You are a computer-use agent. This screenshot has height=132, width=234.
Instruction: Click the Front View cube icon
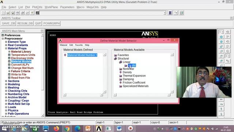(x=221, y=47)
